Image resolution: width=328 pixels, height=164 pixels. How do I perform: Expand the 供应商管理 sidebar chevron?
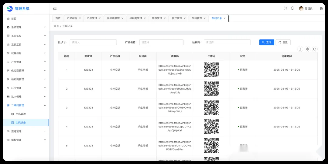click(45, 71)
